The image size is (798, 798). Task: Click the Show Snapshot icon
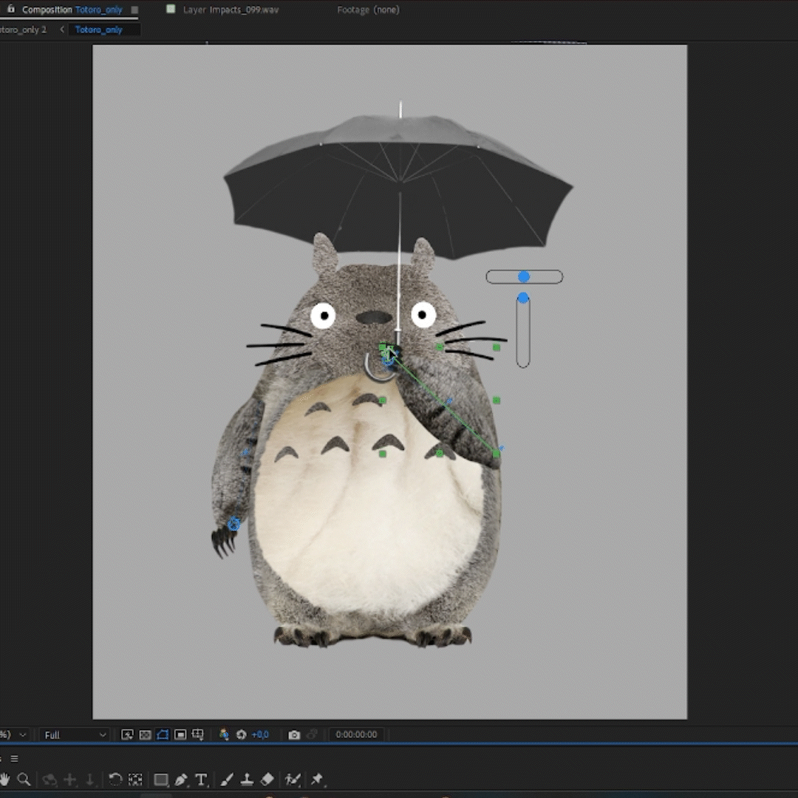[x=312, y=734]
